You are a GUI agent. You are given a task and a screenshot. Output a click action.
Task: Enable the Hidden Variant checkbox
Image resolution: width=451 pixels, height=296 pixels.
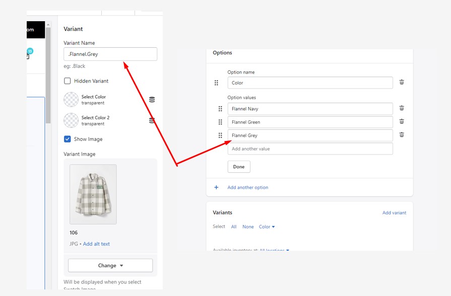[x=68, y=81]
